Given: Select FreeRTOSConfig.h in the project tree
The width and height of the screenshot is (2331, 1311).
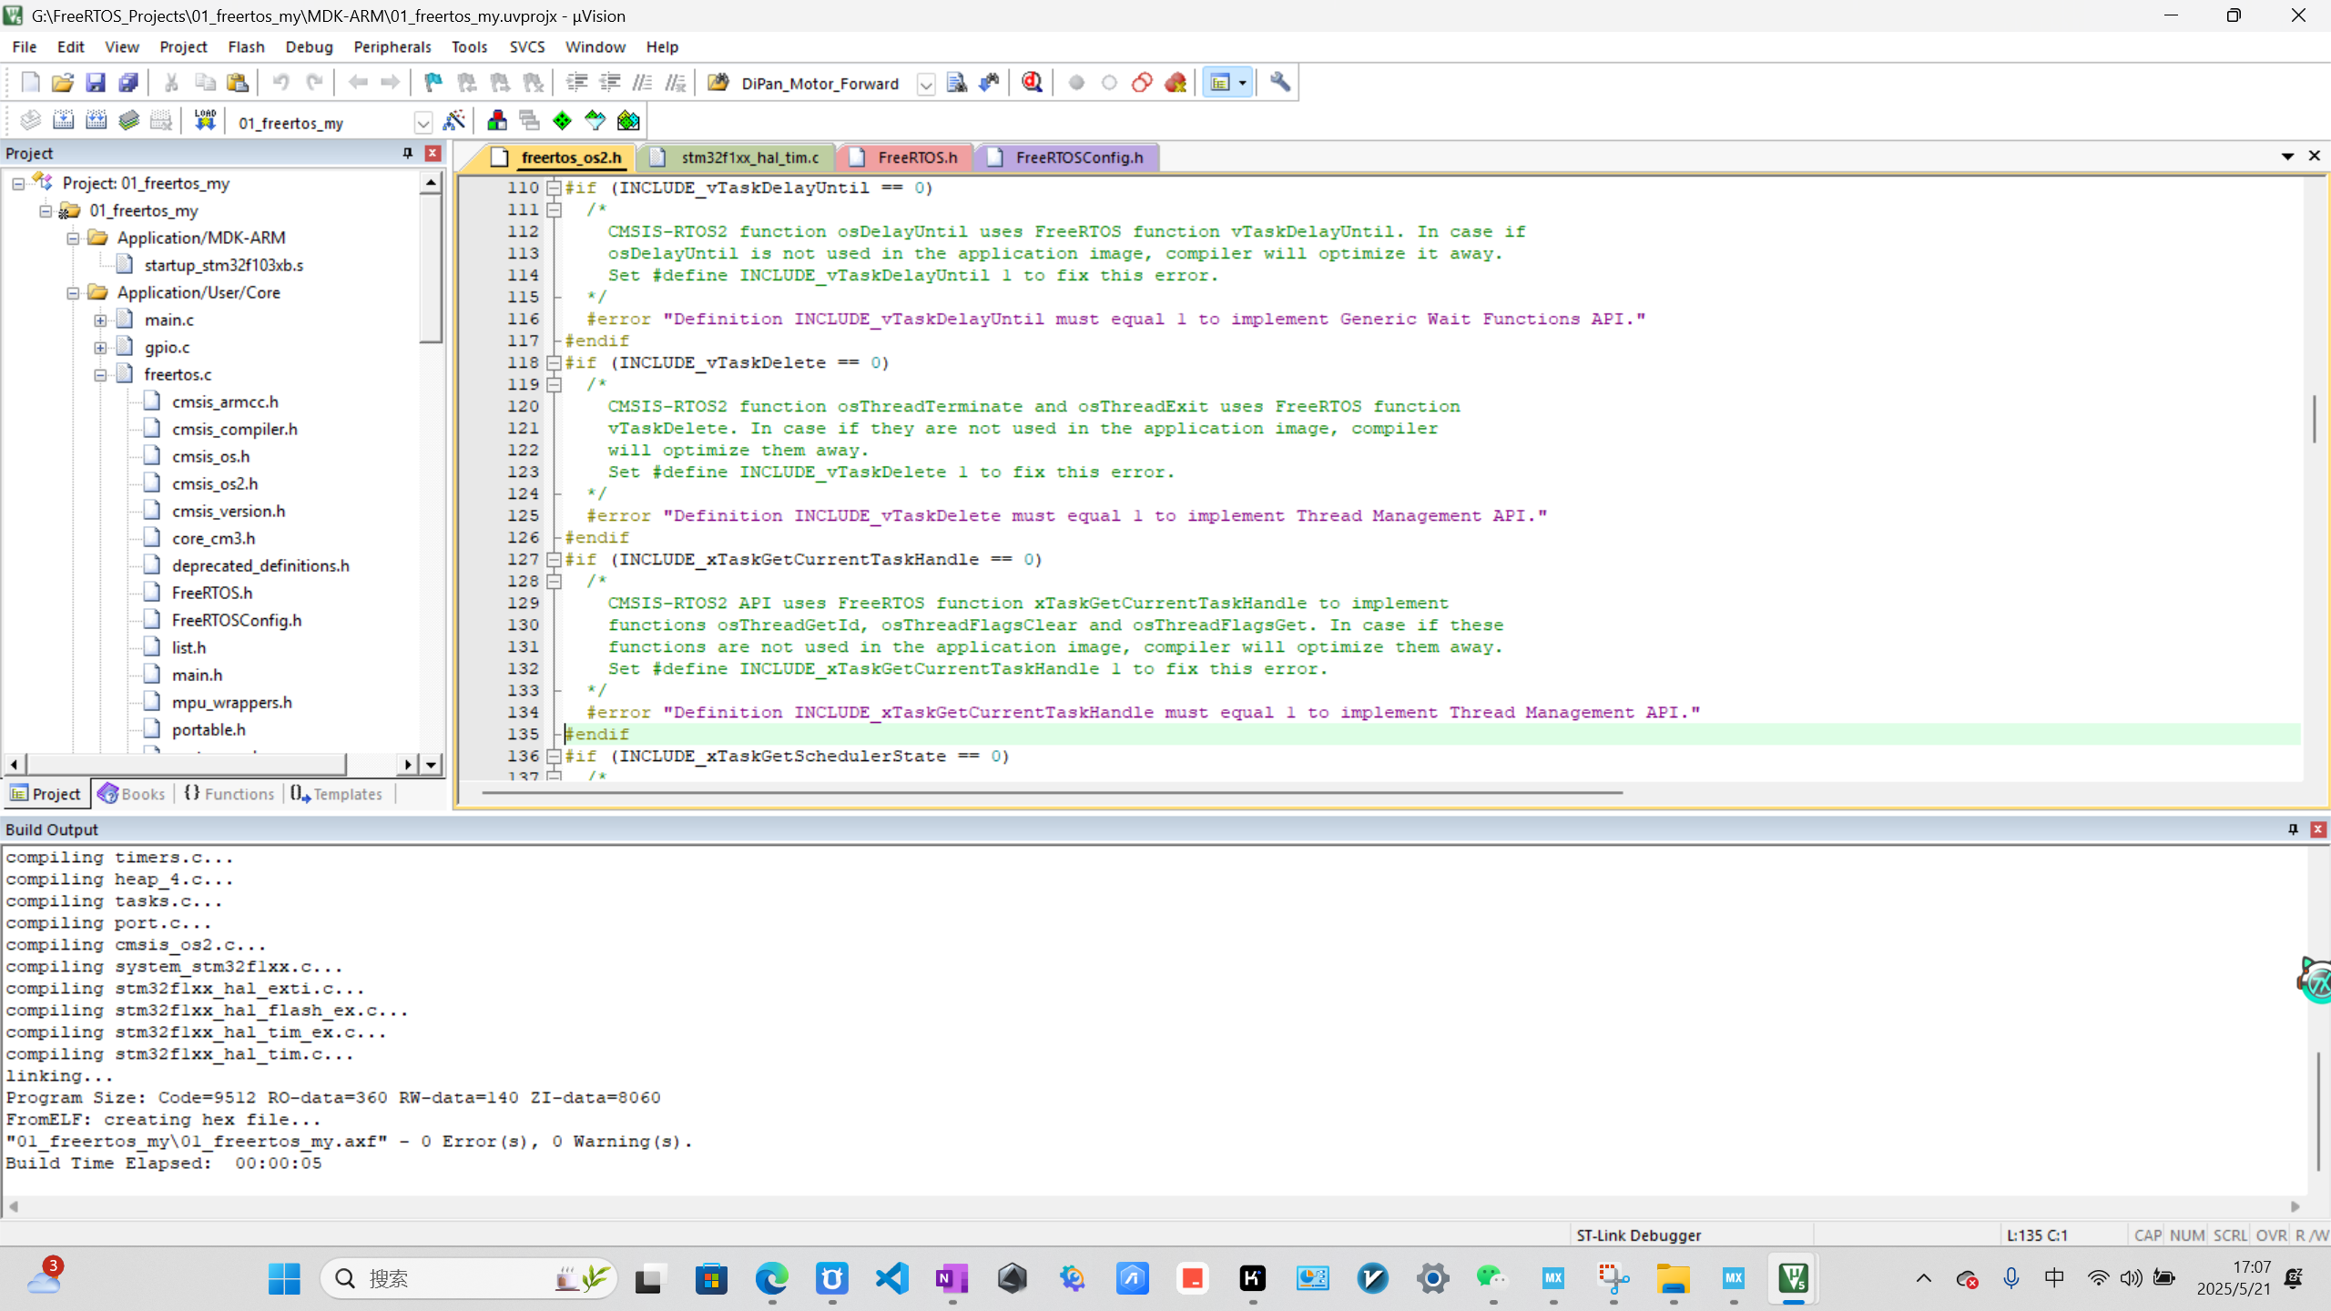Looking at the screenshot, I should click(237, 620).
